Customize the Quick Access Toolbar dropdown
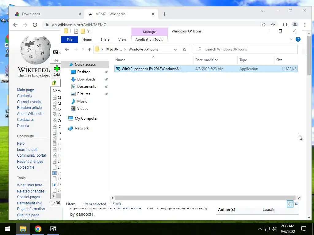The width and height of the screenshot is (314, 235). [88, 32]
